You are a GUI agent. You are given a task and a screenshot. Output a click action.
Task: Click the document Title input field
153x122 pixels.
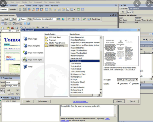[x=44, y=19]
